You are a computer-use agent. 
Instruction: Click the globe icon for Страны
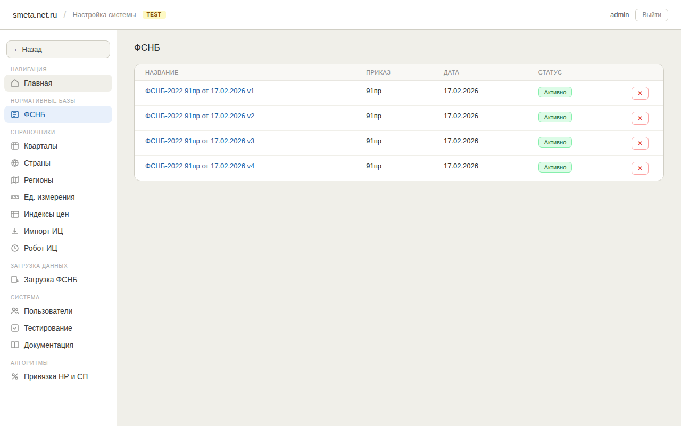pyautogui.click(x=15, y=163)
